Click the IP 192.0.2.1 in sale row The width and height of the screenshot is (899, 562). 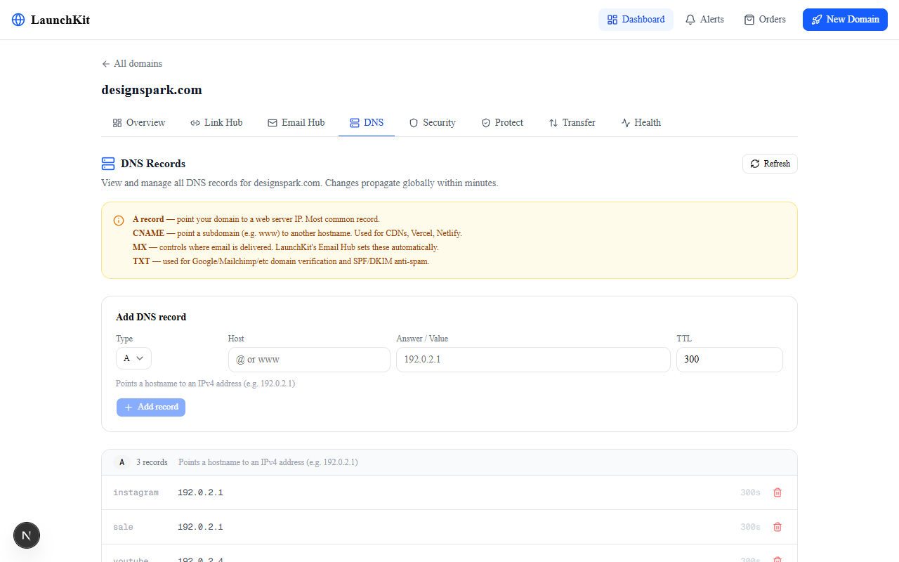click(x=200, y=527)
